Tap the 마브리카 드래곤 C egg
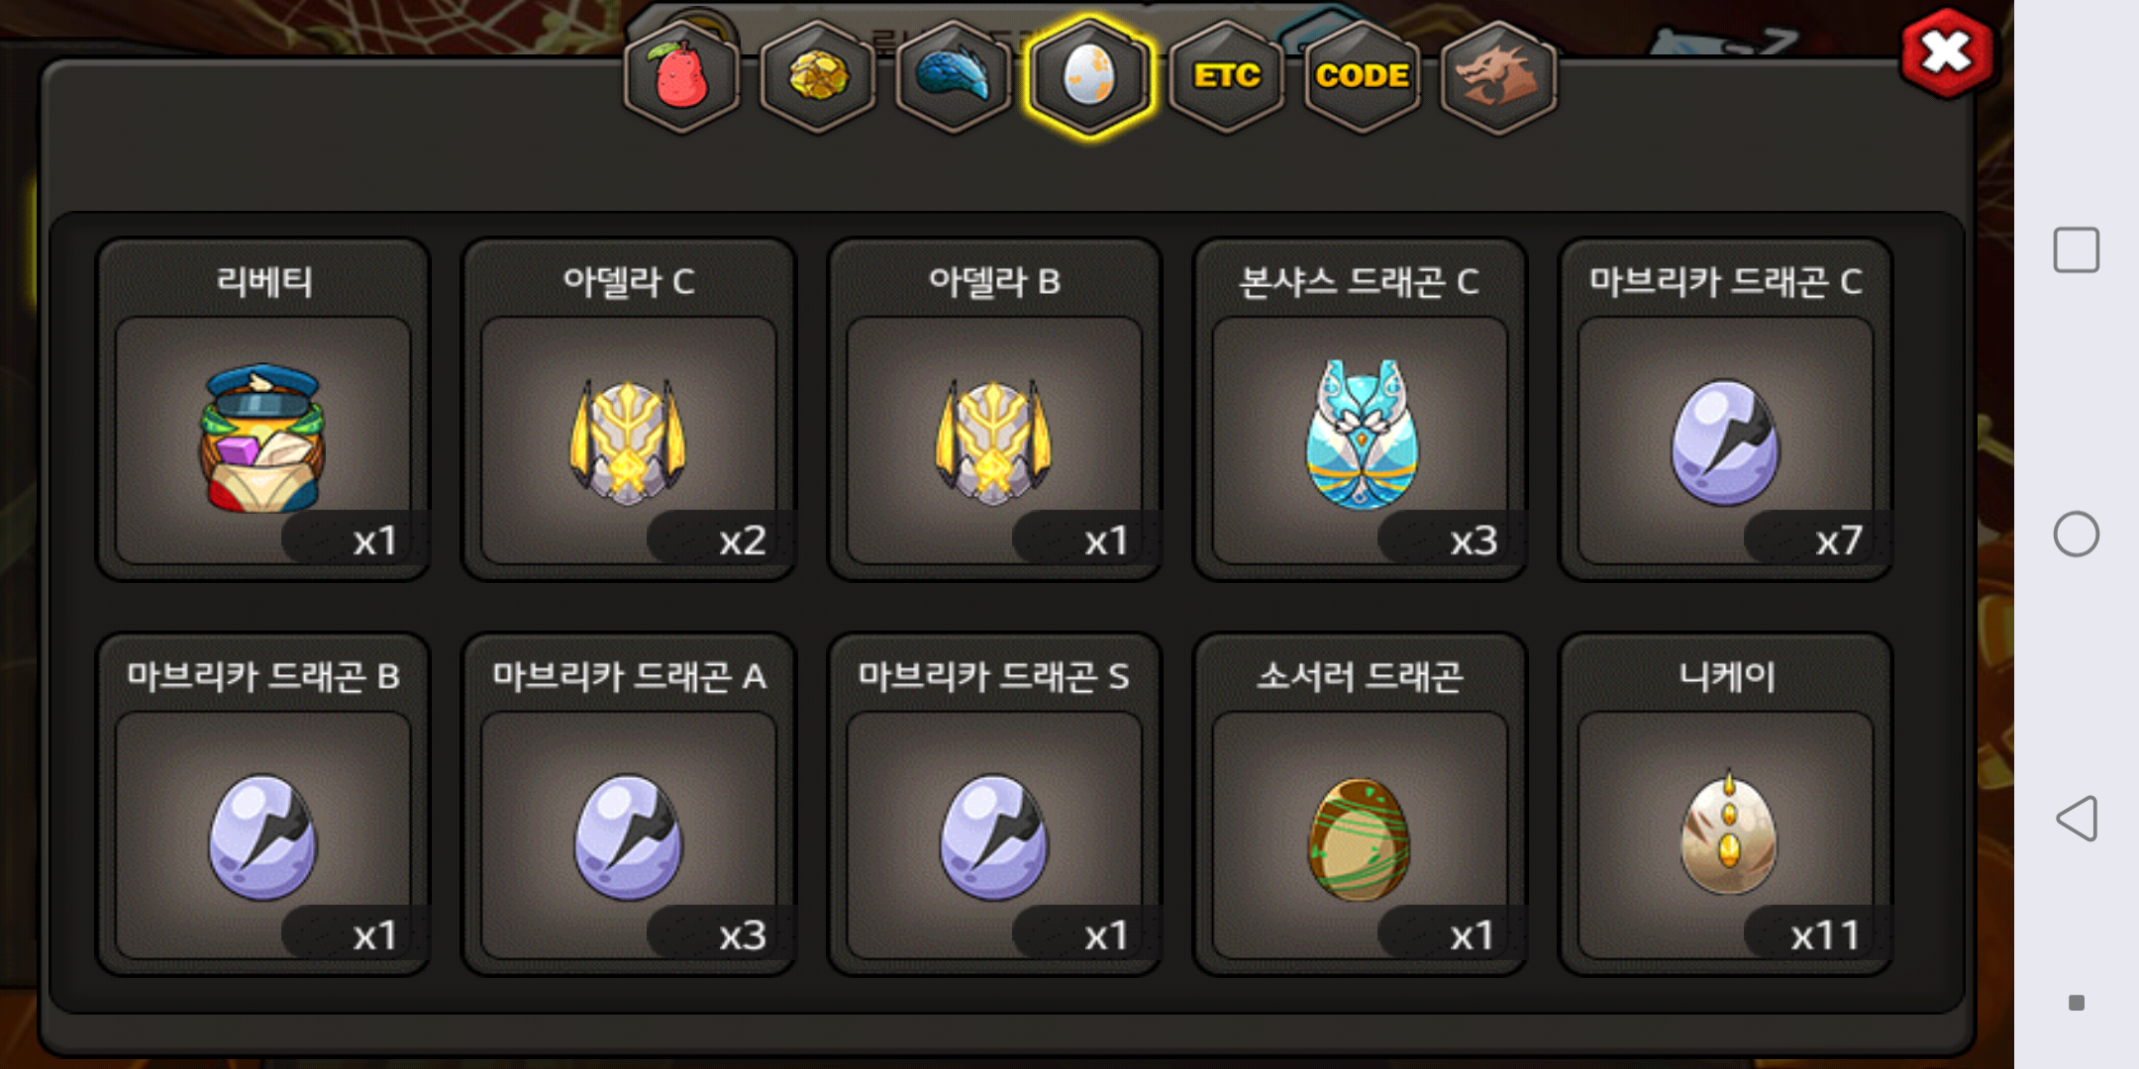2139x1069 pixels. (1725, 410)
